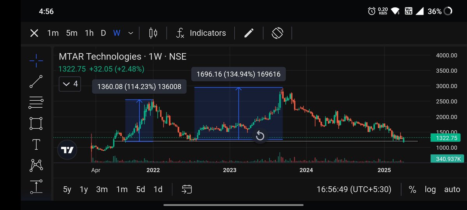
Task: Click the 2025 time axis label
Action: pos(384,170)
